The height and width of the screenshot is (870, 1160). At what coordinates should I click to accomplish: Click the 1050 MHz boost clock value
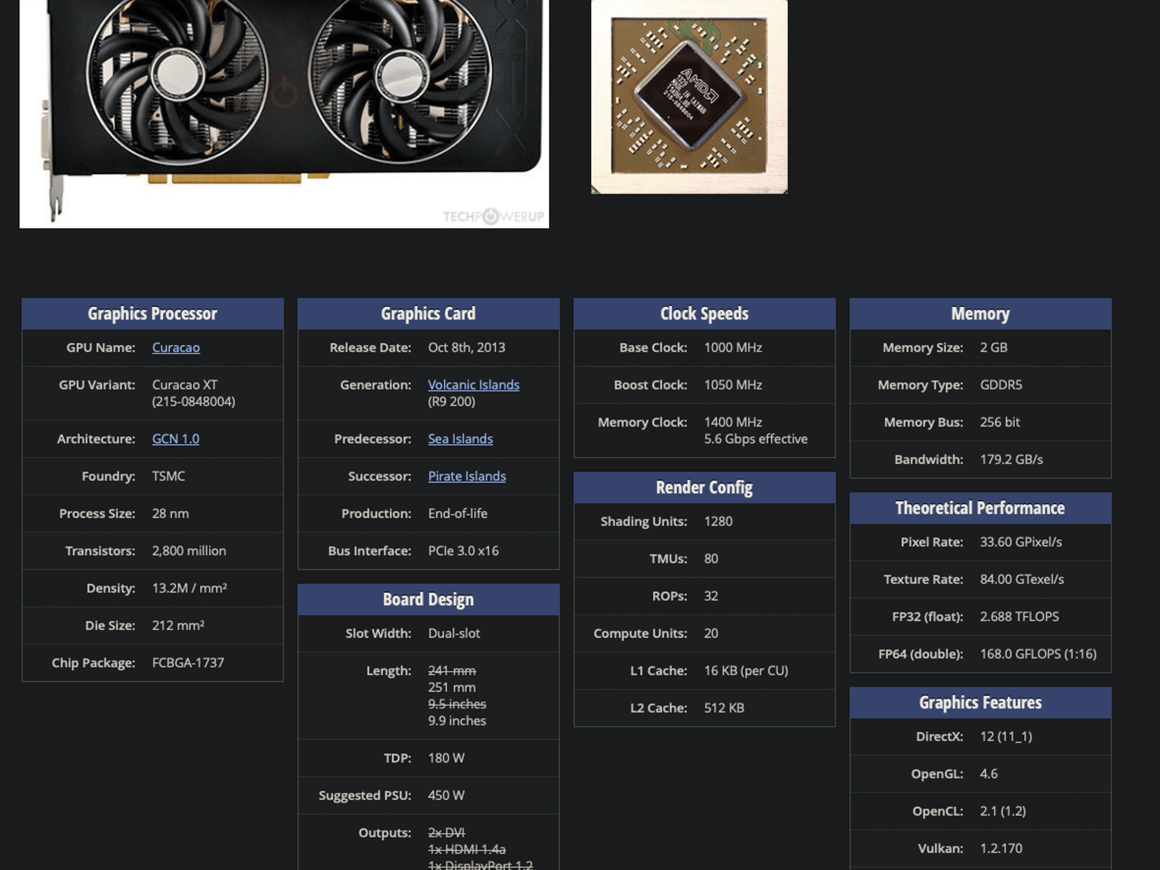point(733,385)
